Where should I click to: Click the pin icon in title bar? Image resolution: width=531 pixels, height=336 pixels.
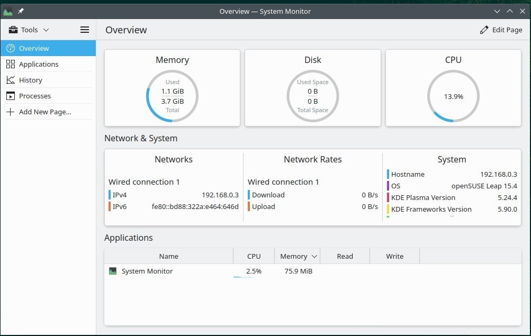tap(21, 11)
